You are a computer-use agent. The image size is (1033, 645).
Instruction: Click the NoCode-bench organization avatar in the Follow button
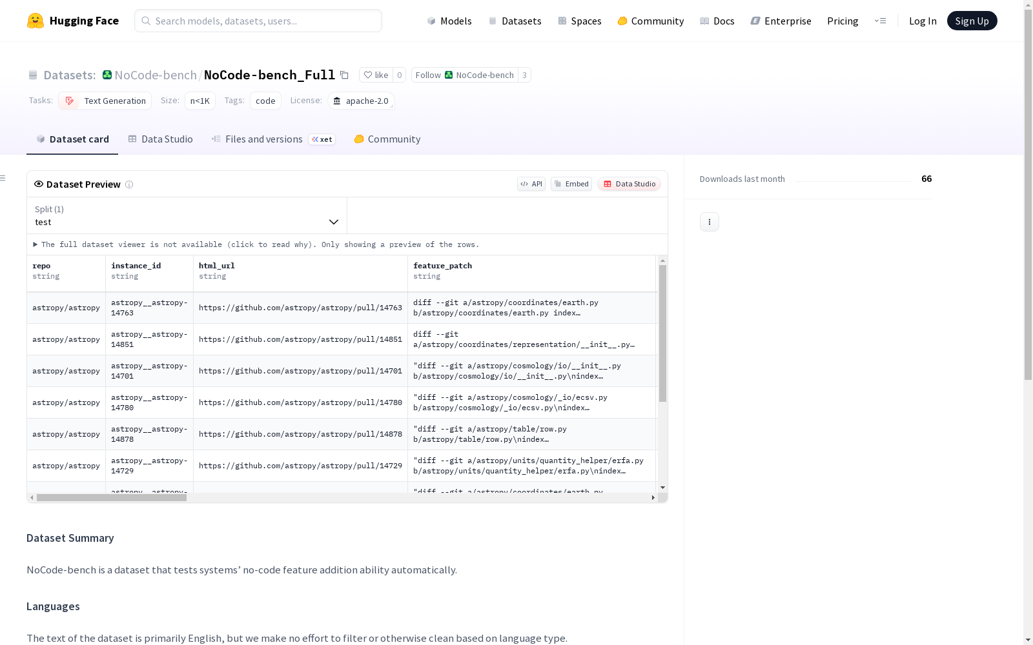[449, 75]
